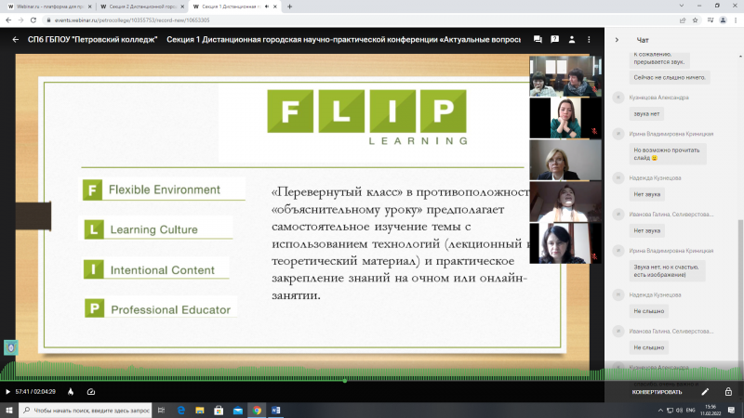Open playback speed gauge icon

(91, 392)
